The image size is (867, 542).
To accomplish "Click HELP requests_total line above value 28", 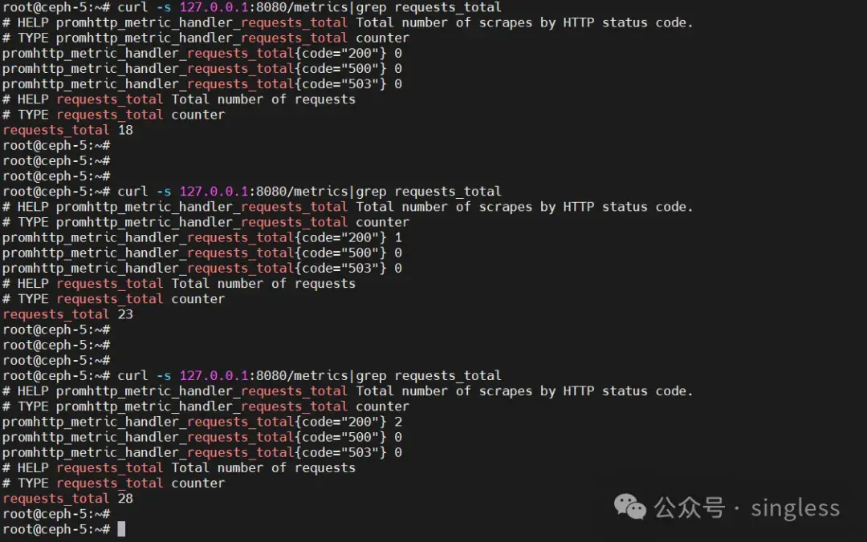I will (178, 467).
